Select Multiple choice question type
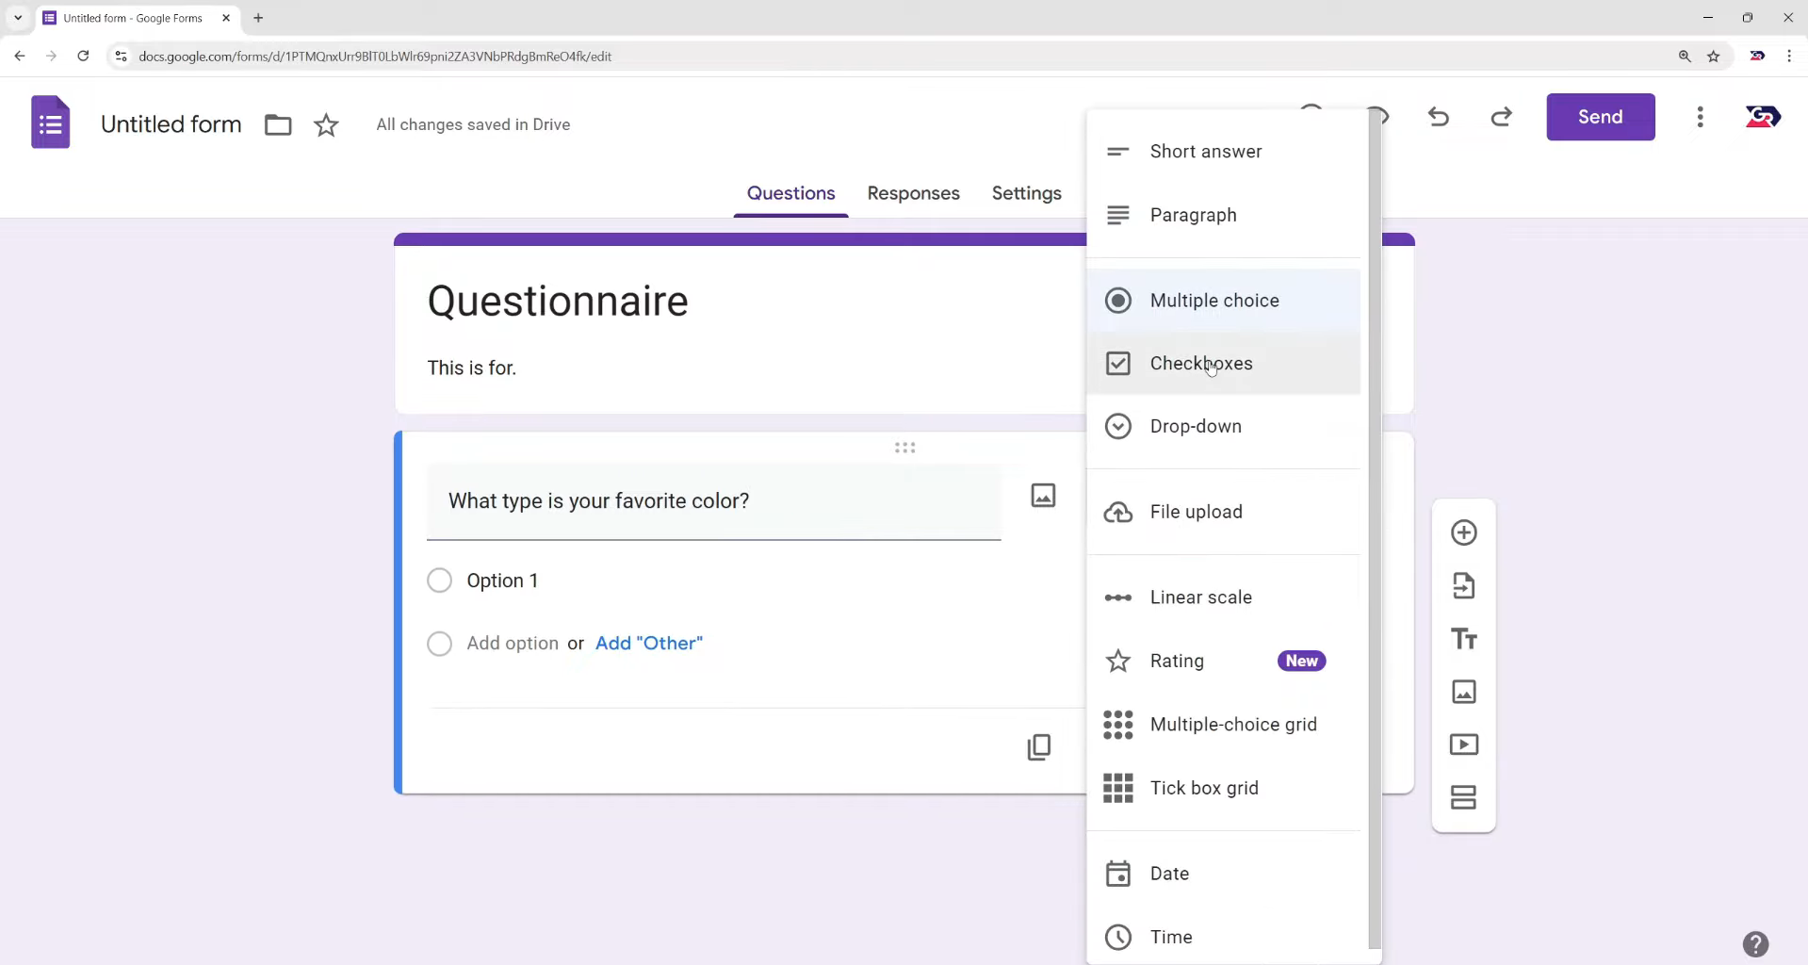The width and height of the screenshot is (1808, 965). 1224,301
